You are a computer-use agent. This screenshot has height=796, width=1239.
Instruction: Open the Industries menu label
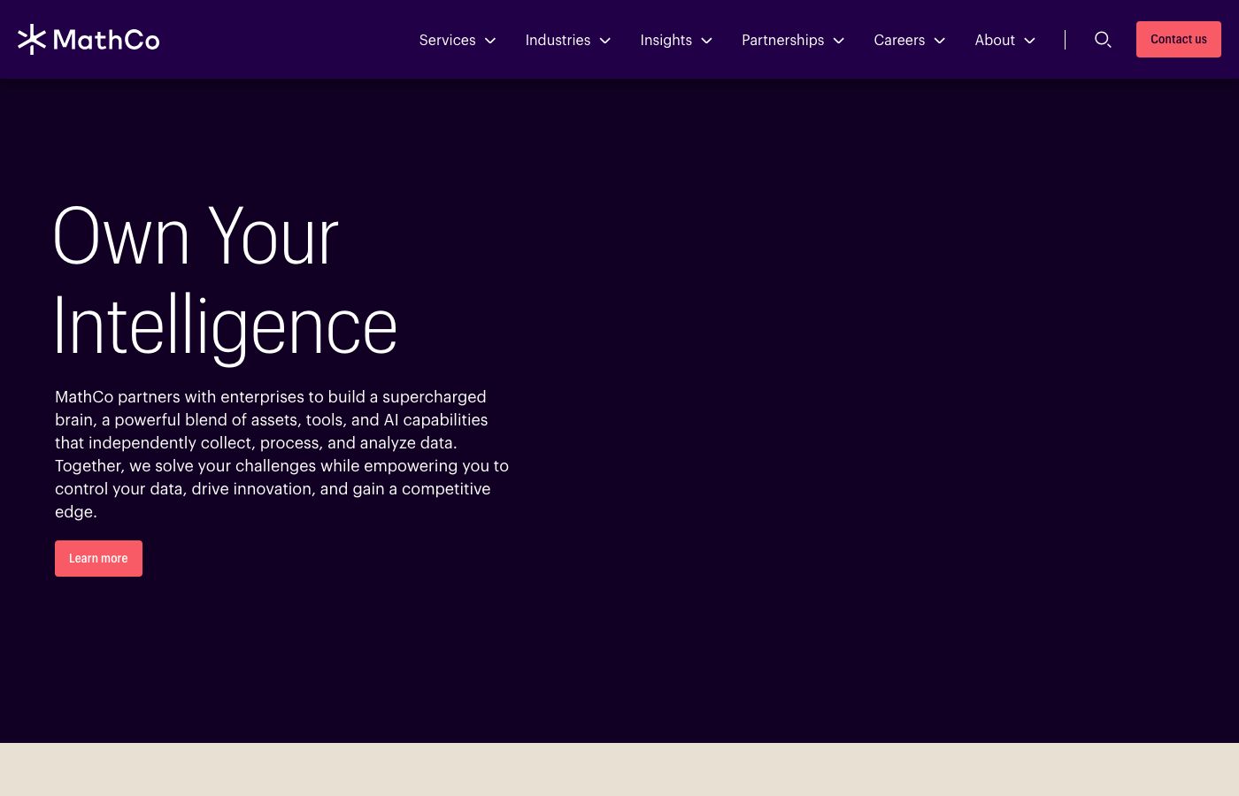558,40
